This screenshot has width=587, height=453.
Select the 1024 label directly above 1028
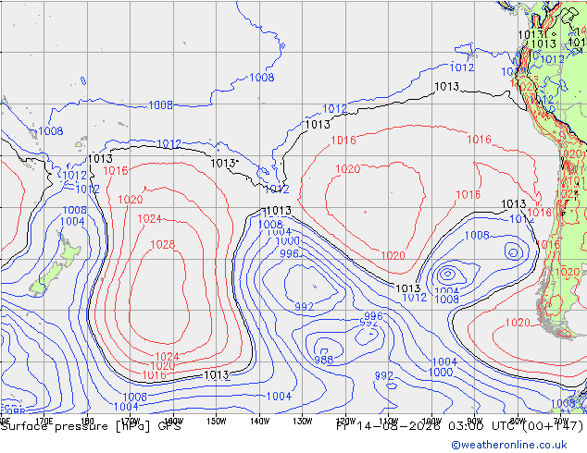click(x=149, y=219)
